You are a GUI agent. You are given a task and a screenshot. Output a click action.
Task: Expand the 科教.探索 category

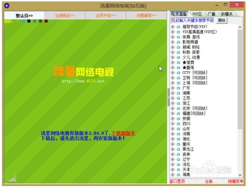click(x=172, y=52)
